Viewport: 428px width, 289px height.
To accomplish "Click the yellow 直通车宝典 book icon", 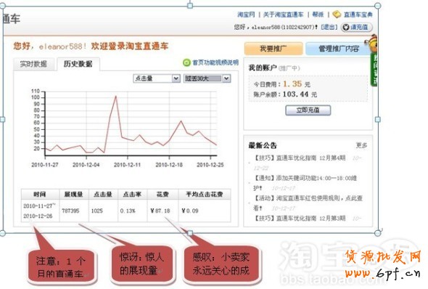I will click(337, 15).
